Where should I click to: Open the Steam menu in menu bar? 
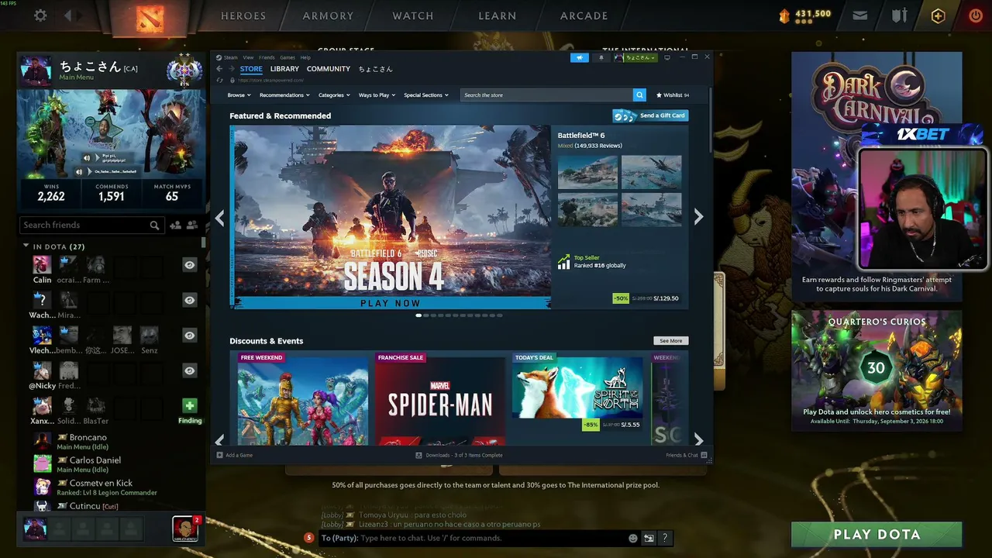230,57
